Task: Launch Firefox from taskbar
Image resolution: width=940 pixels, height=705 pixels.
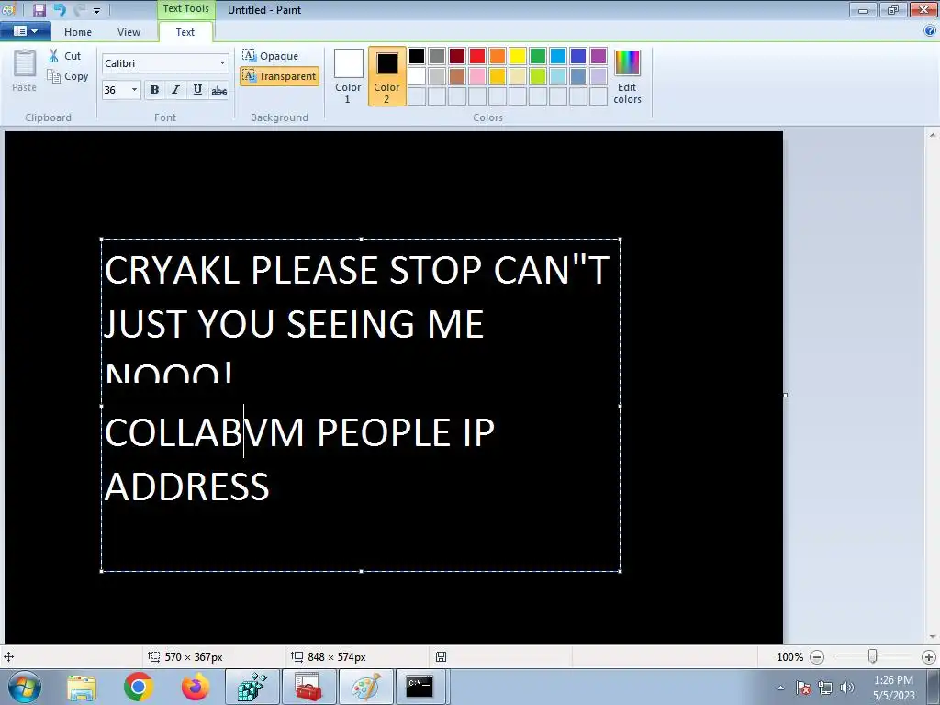Action: coord(196,687)
